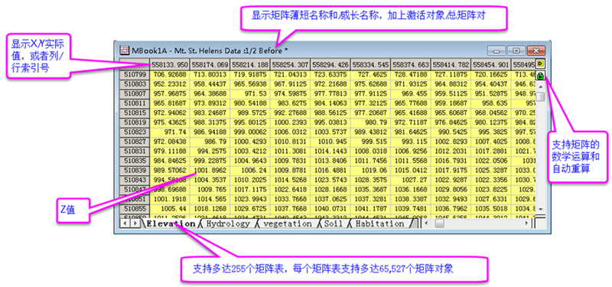Screen dimensions: 612x287
Task: Select row header 510839
Action: (x=135, y=170)
